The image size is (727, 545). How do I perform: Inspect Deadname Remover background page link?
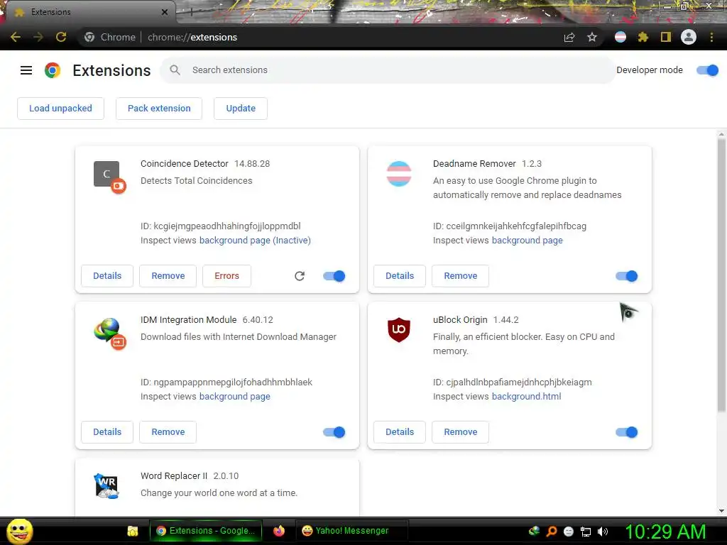pos(528,241)
